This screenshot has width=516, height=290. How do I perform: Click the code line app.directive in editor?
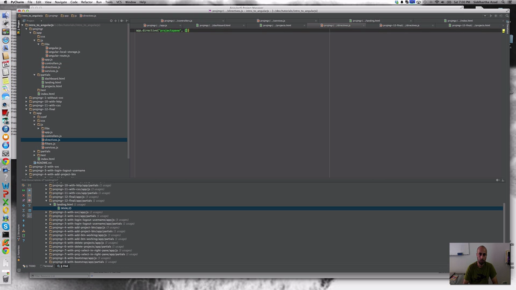162,31
